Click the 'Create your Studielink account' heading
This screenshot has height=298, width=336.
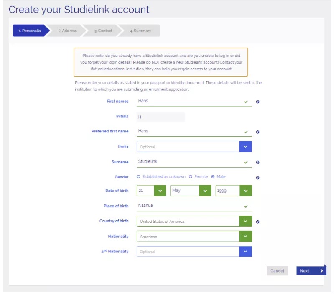click(x=79, y=10)
